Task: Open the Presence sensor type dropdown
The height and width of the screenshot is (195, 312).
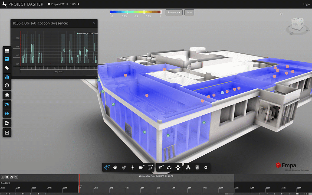Action: [x=174, y=12]
